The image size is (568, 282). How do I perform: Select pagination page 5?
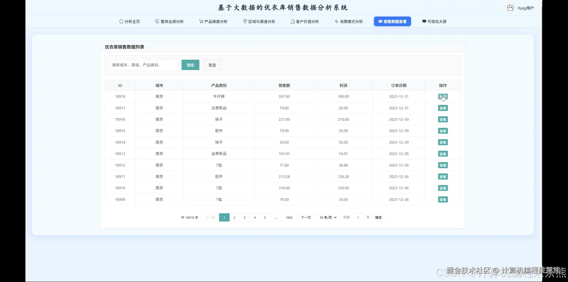(265, 218)
